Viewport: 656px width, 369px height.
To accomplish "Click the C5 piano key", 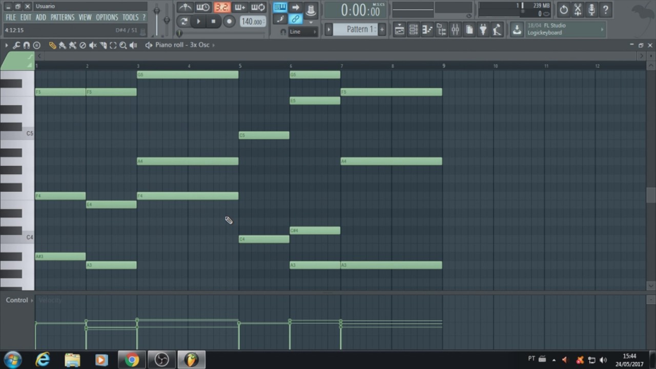I will point(17,133).
